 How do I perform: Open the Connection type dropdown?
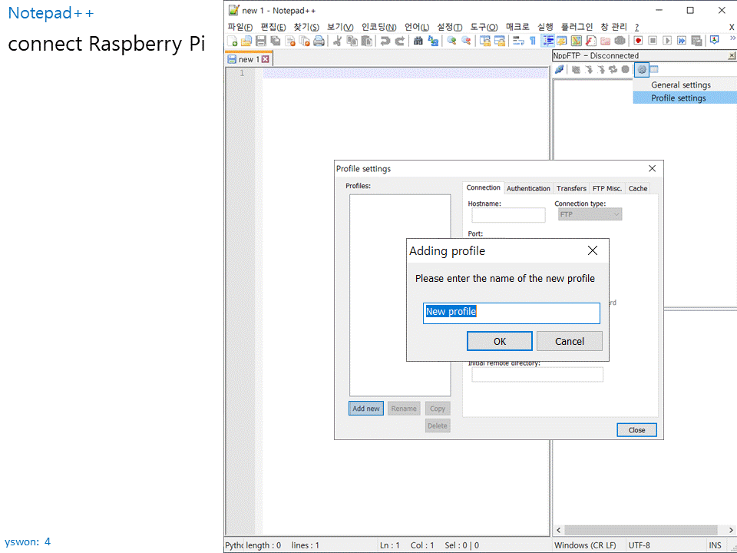click(x=590, y=214)
